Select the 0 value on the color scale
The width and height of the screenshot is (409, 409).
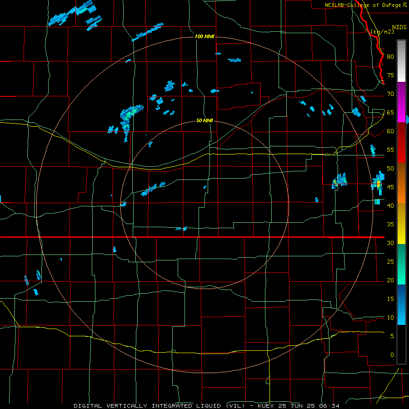pos(392,355)
